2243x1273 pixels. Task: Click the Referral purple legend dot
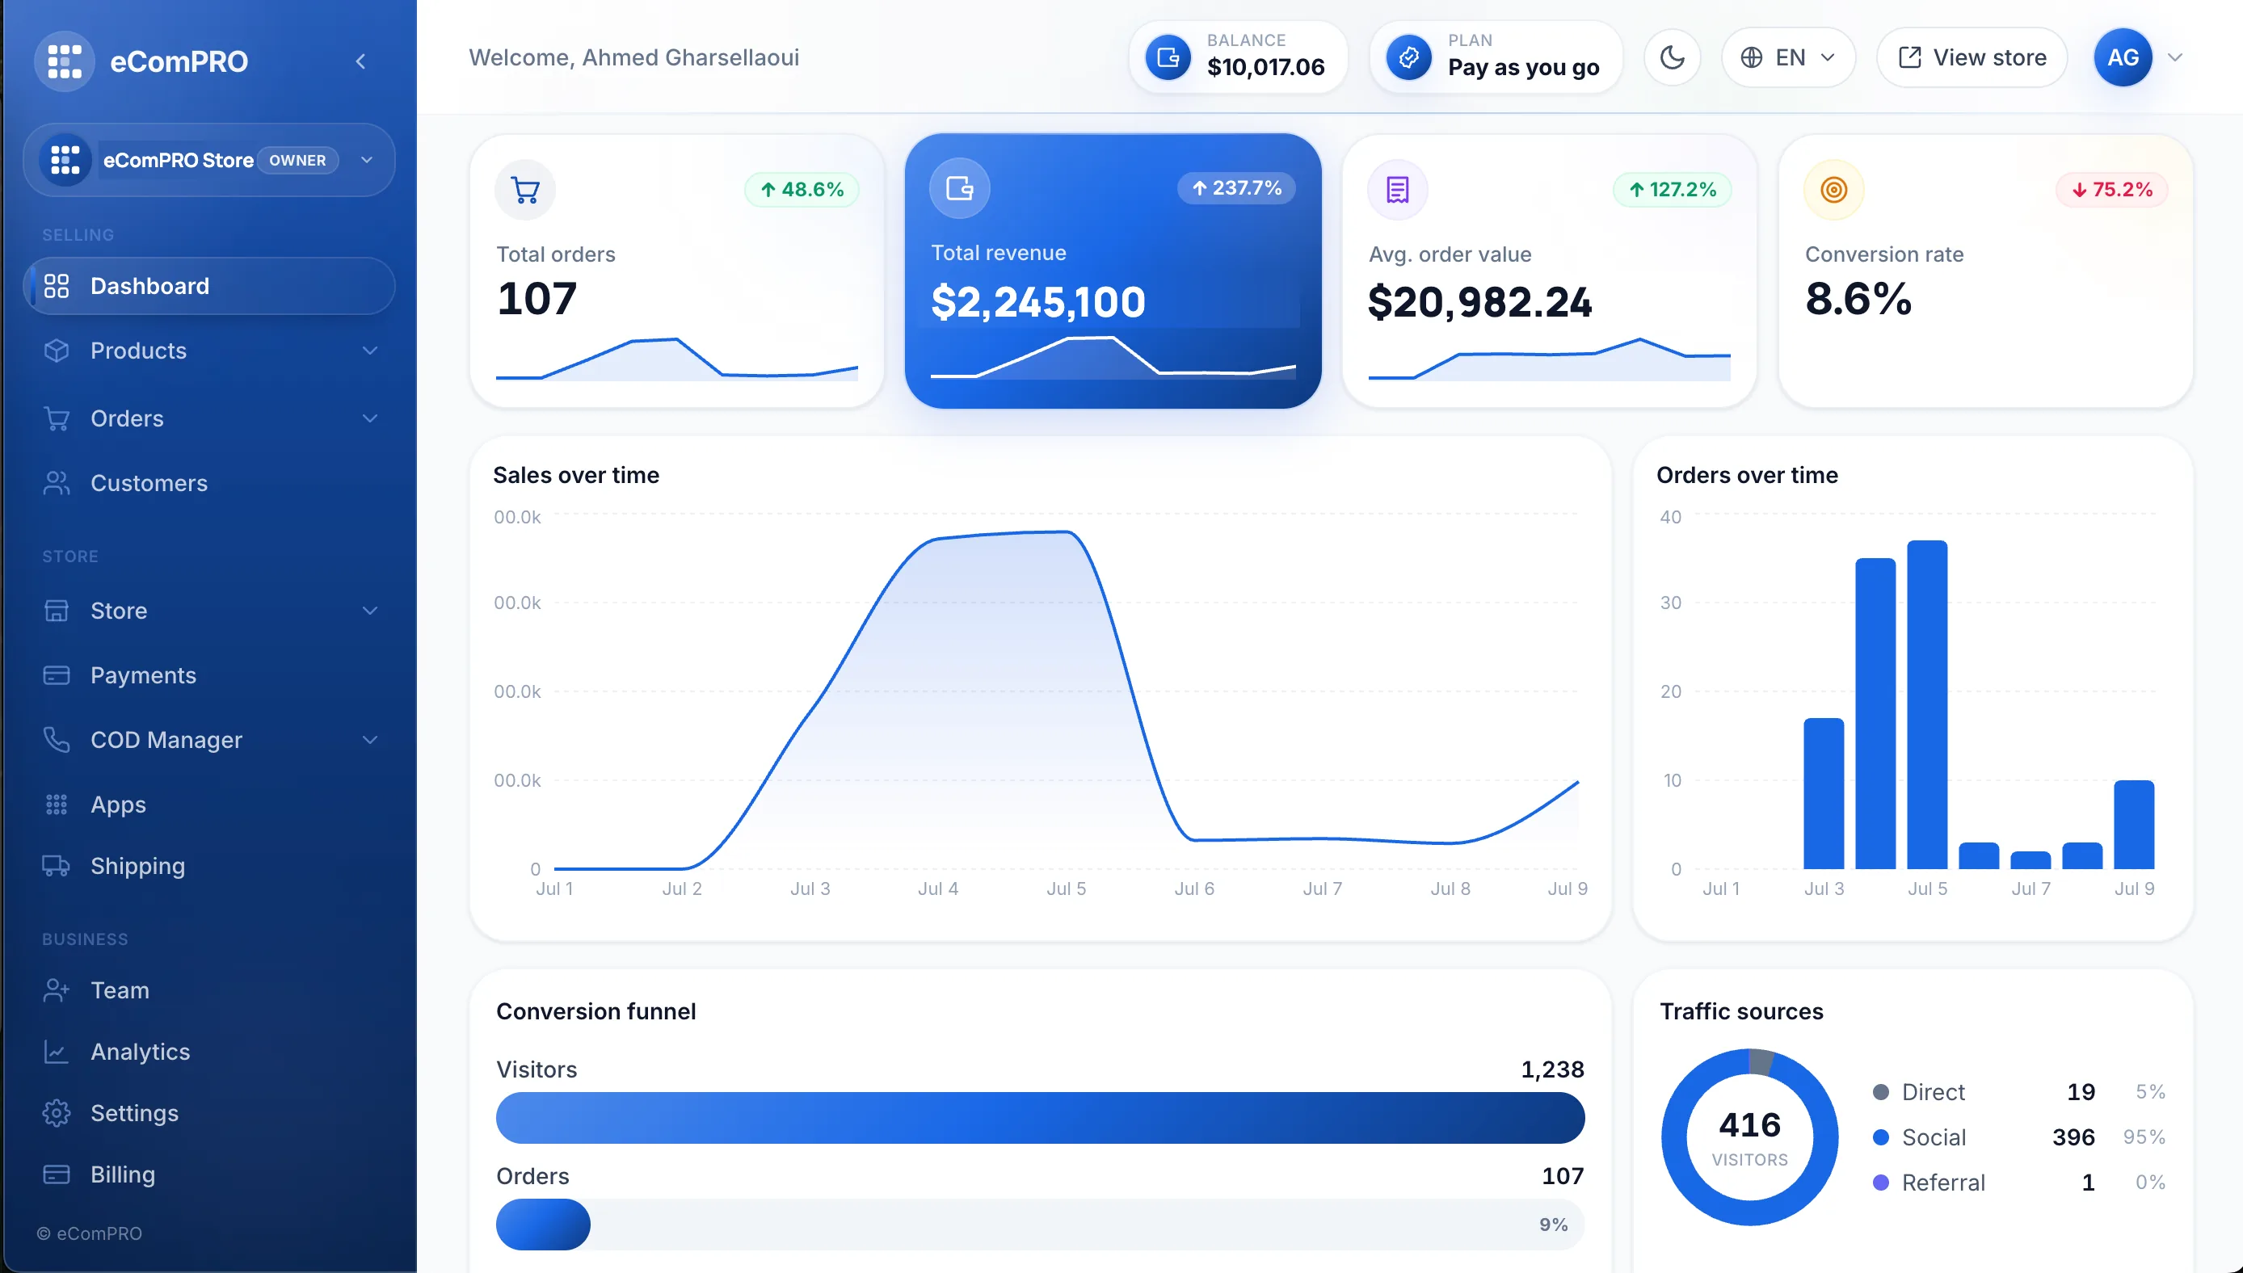(x=1880, y=1183)
